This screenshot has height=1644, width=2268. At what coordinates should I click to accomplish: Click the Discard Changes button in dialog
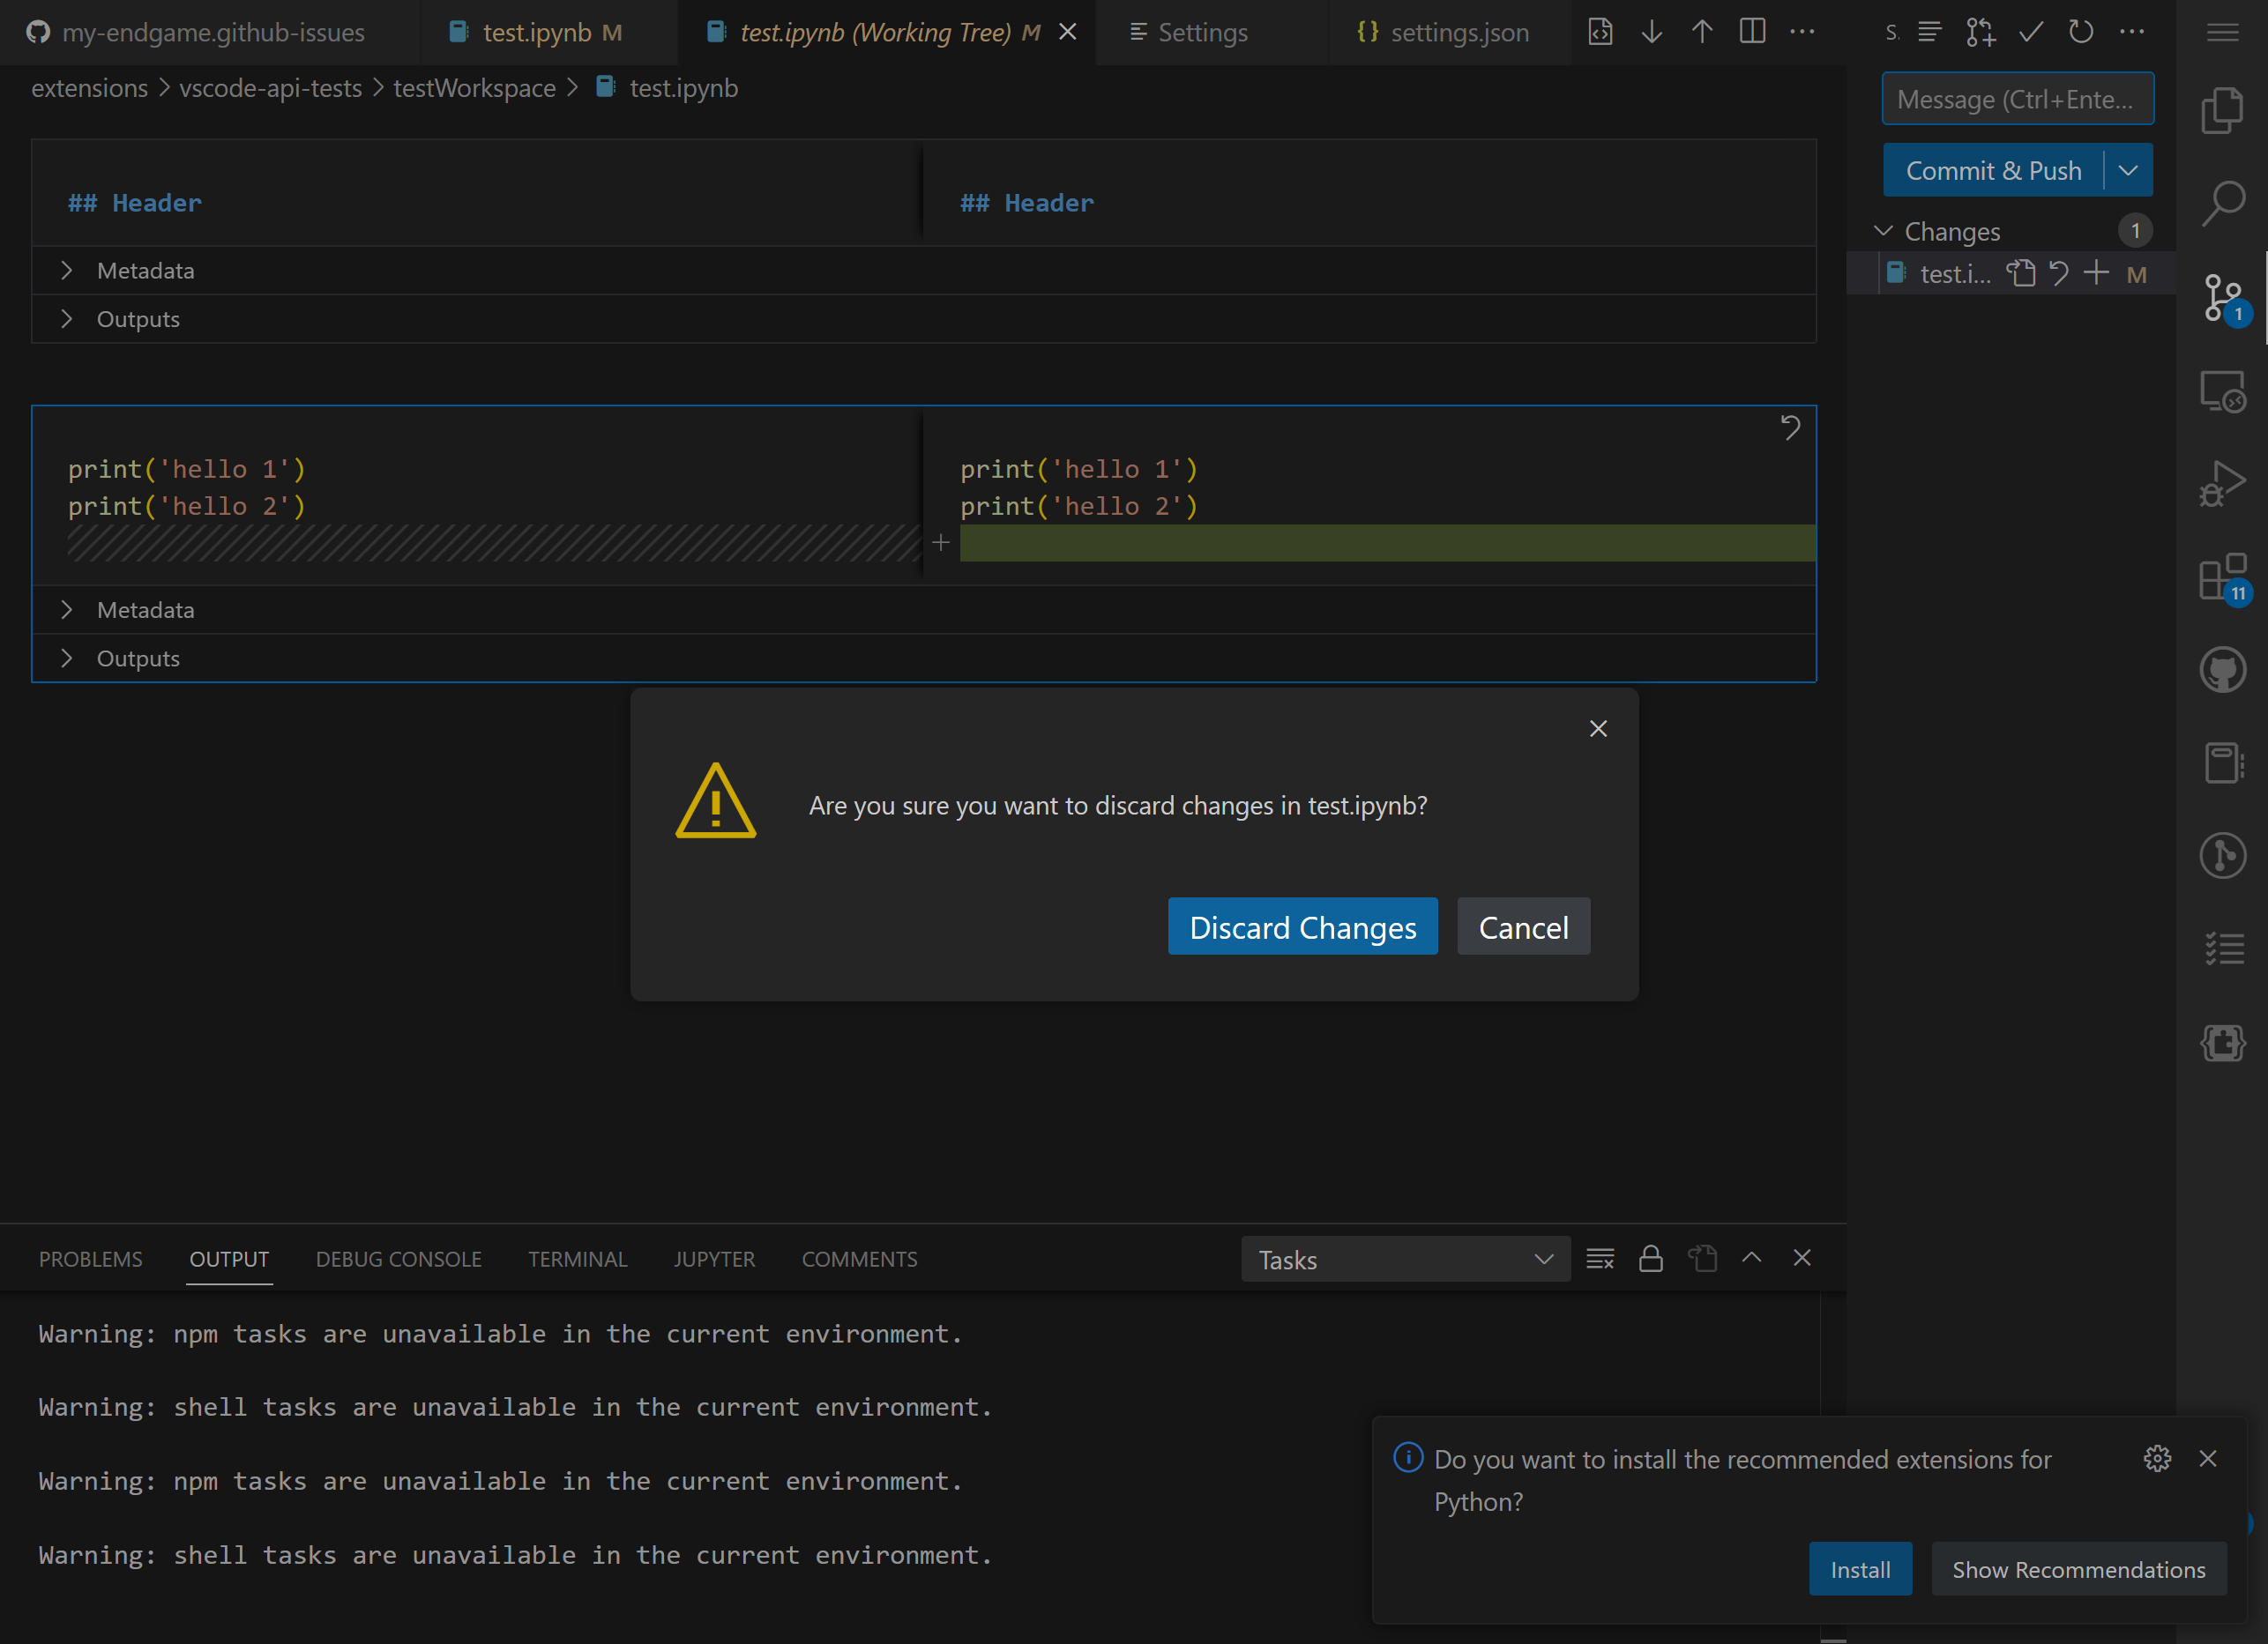pyautogui.click(x=1302, y=926)
